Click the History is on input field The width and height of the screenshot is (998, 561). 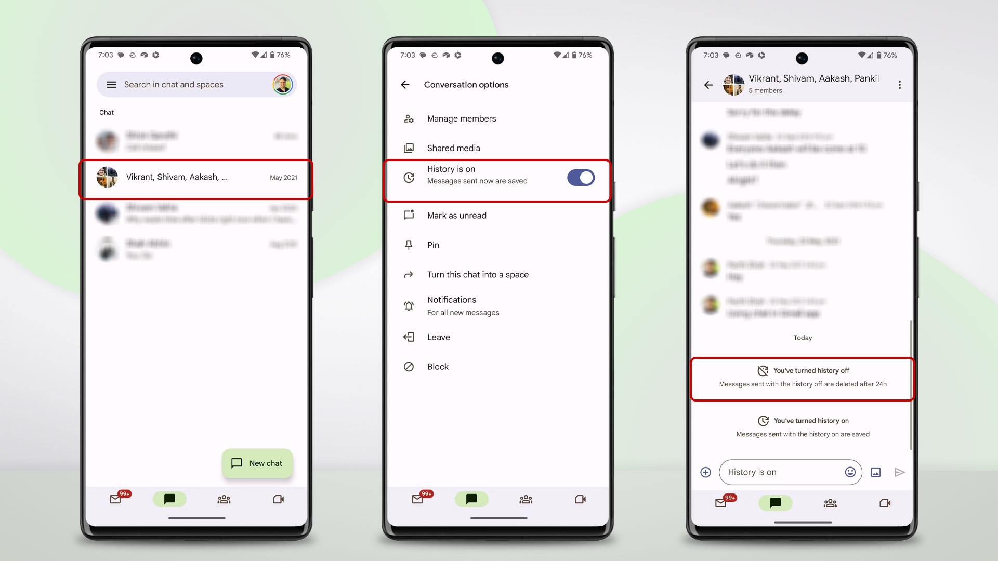(791, 472)
